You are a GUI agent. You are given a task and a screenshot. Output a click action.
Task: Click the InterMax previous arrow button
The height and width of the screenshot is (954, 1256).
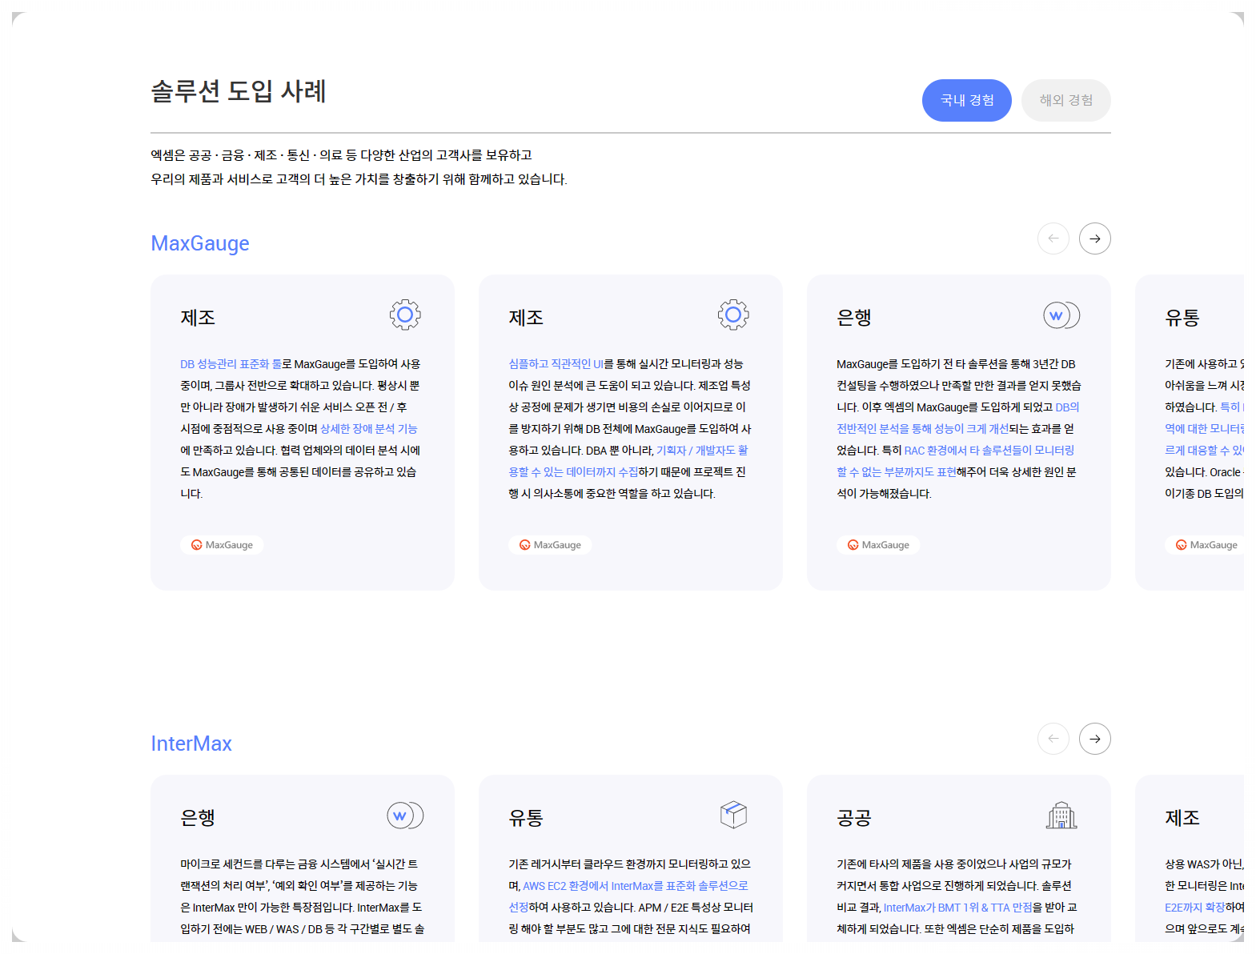click(x=1053, y=739)
